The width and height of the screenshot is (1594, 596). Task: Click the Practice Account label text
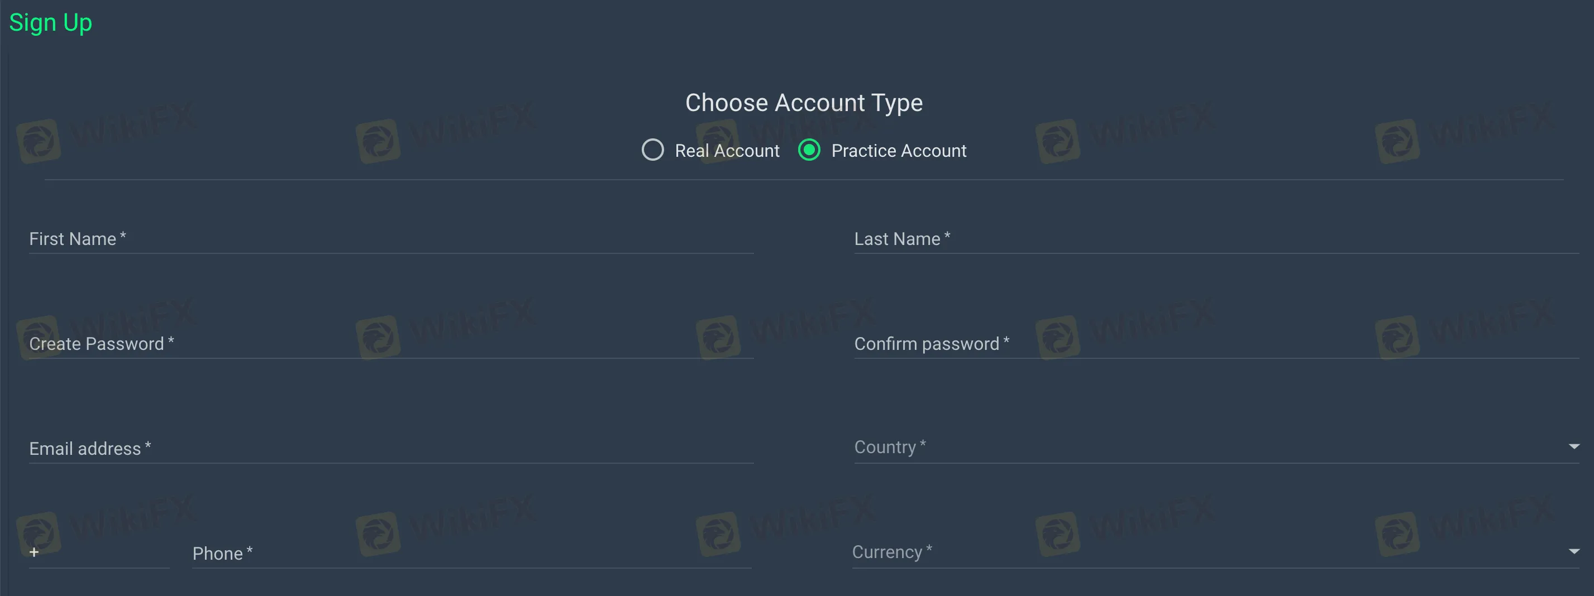[899, 150]
